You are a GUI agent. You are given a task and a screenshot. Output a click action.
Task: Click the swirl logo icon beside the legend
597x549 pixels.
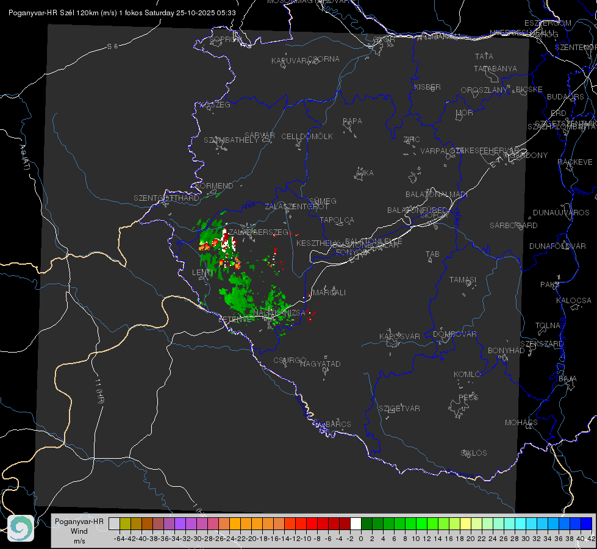coord(21,528)
